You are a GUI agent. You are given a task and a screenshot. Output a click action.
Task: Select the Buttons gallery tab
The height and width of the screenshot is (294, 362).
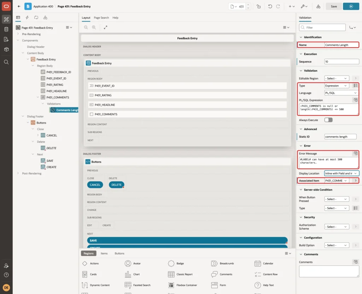119,253
